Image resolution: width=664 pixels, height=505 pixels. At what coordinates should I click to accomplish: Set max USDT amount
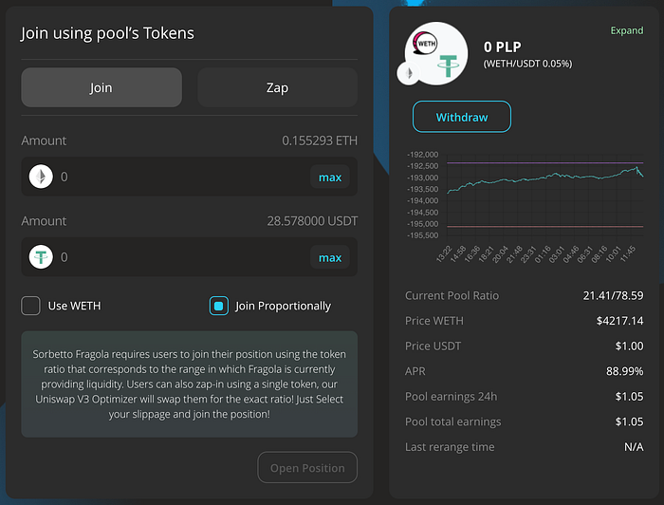tap(330, 257)
